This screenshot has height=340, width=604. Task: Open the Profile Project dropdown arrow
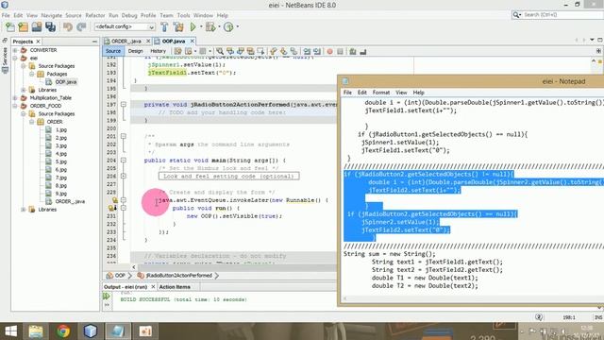[237, 26]
